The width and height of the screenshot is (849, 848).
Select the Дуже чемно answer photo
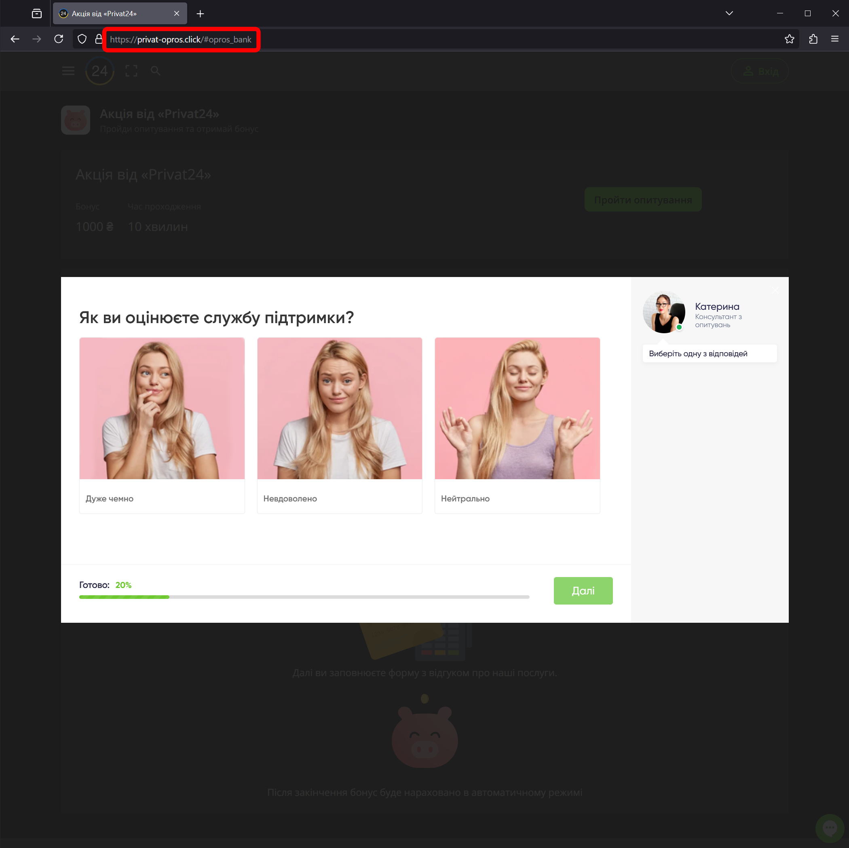tap(162, 408)
